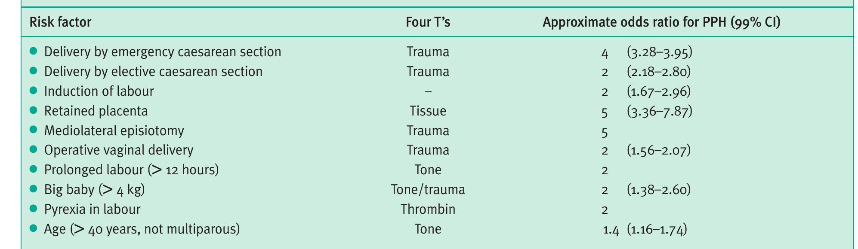Image resolution: width=858 pixels, height=249 pixels.
Task: Click the confidence interval "(3.28–3.95)"
Action: (659, 52)
